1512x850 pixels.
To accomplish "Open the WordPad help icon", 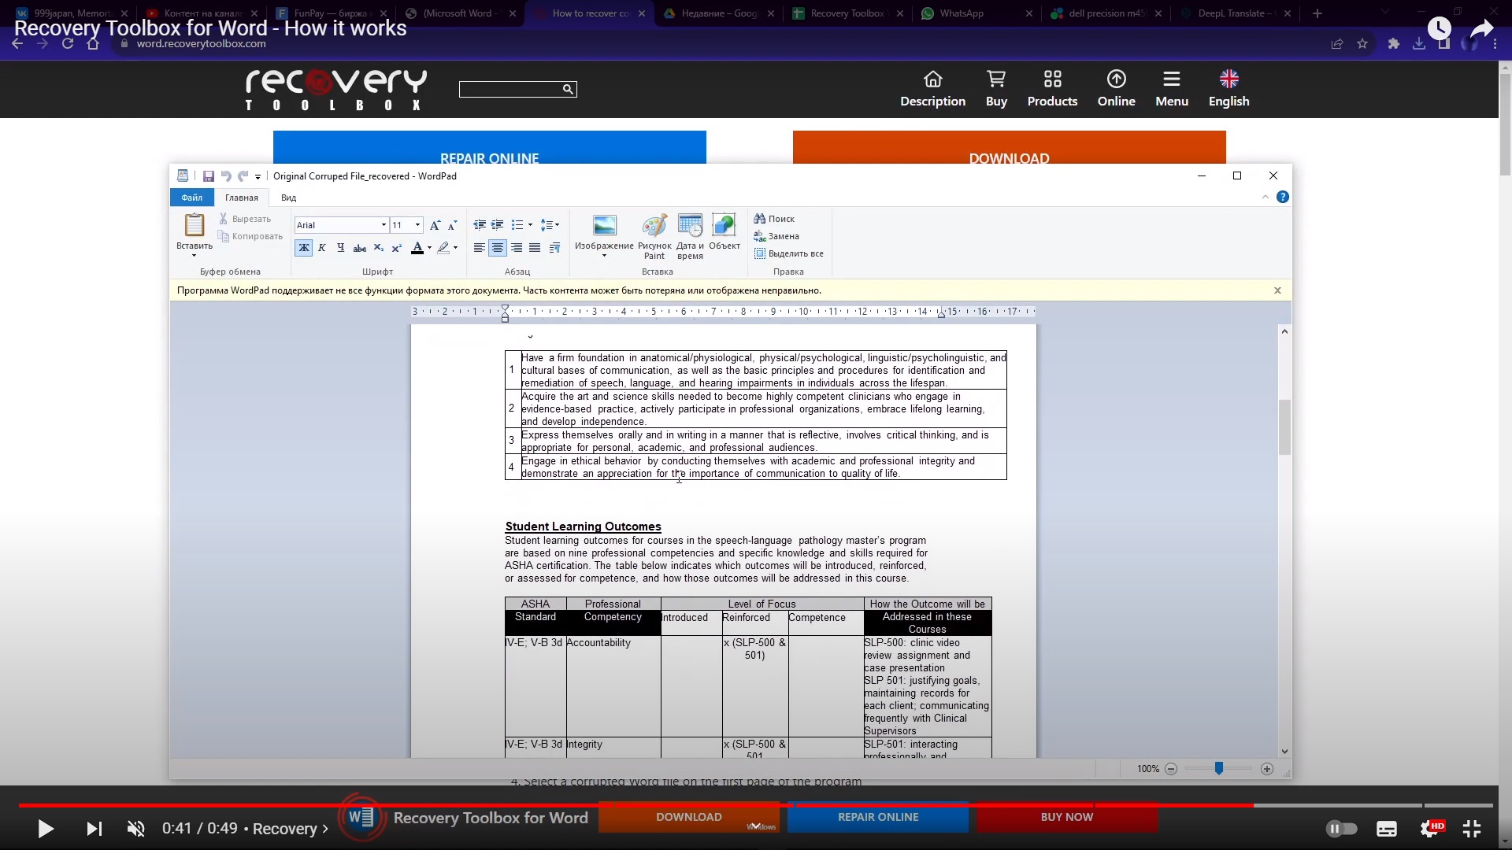I will [x=1283, y=197].
